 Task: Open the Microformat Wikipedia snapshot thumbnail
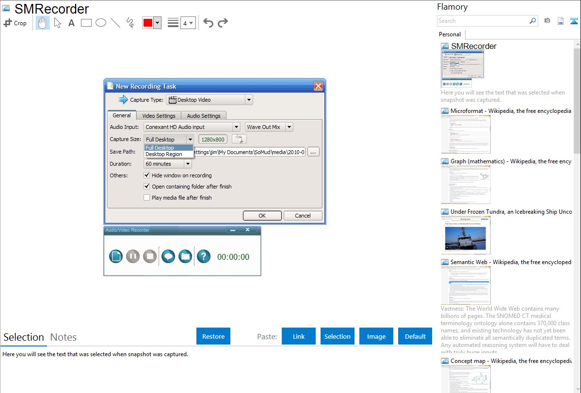tap(466, 134)
